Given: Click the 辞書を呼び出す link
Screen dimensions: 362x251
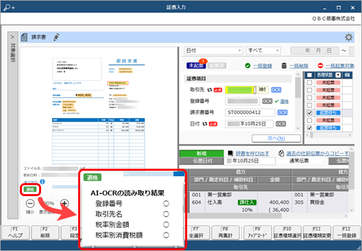Looking at the screenshot, I should 252,154.
